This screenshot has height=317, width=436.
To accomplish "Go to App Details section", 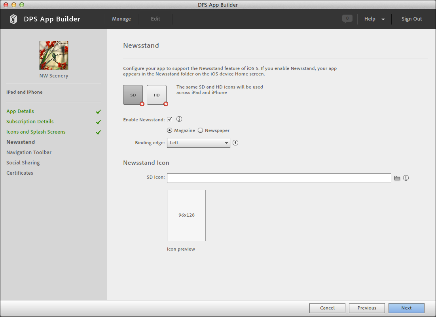I will (20, 111).
